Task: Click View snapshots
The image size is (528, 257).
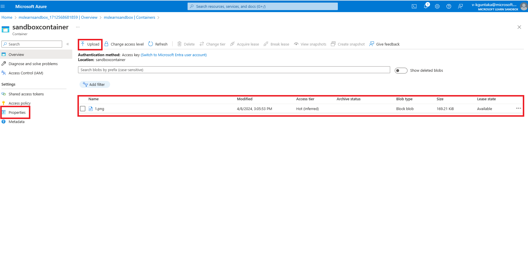Action: coord(310,44)
